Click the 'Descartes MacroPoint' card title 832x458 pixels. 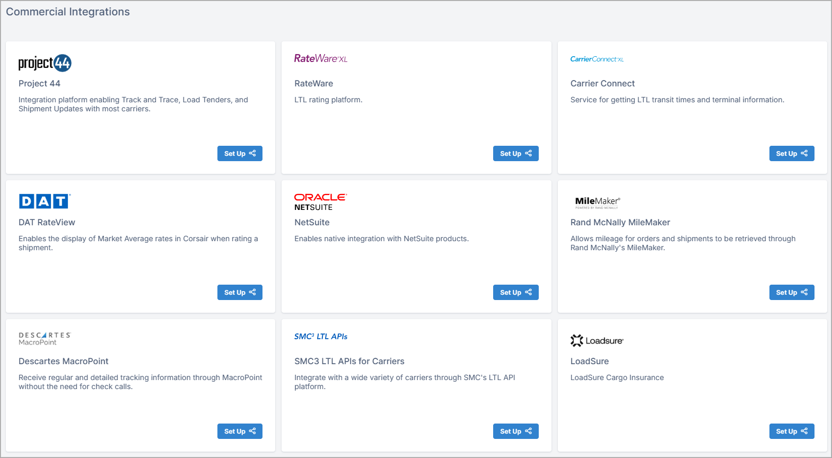click(x=64, y=361)
